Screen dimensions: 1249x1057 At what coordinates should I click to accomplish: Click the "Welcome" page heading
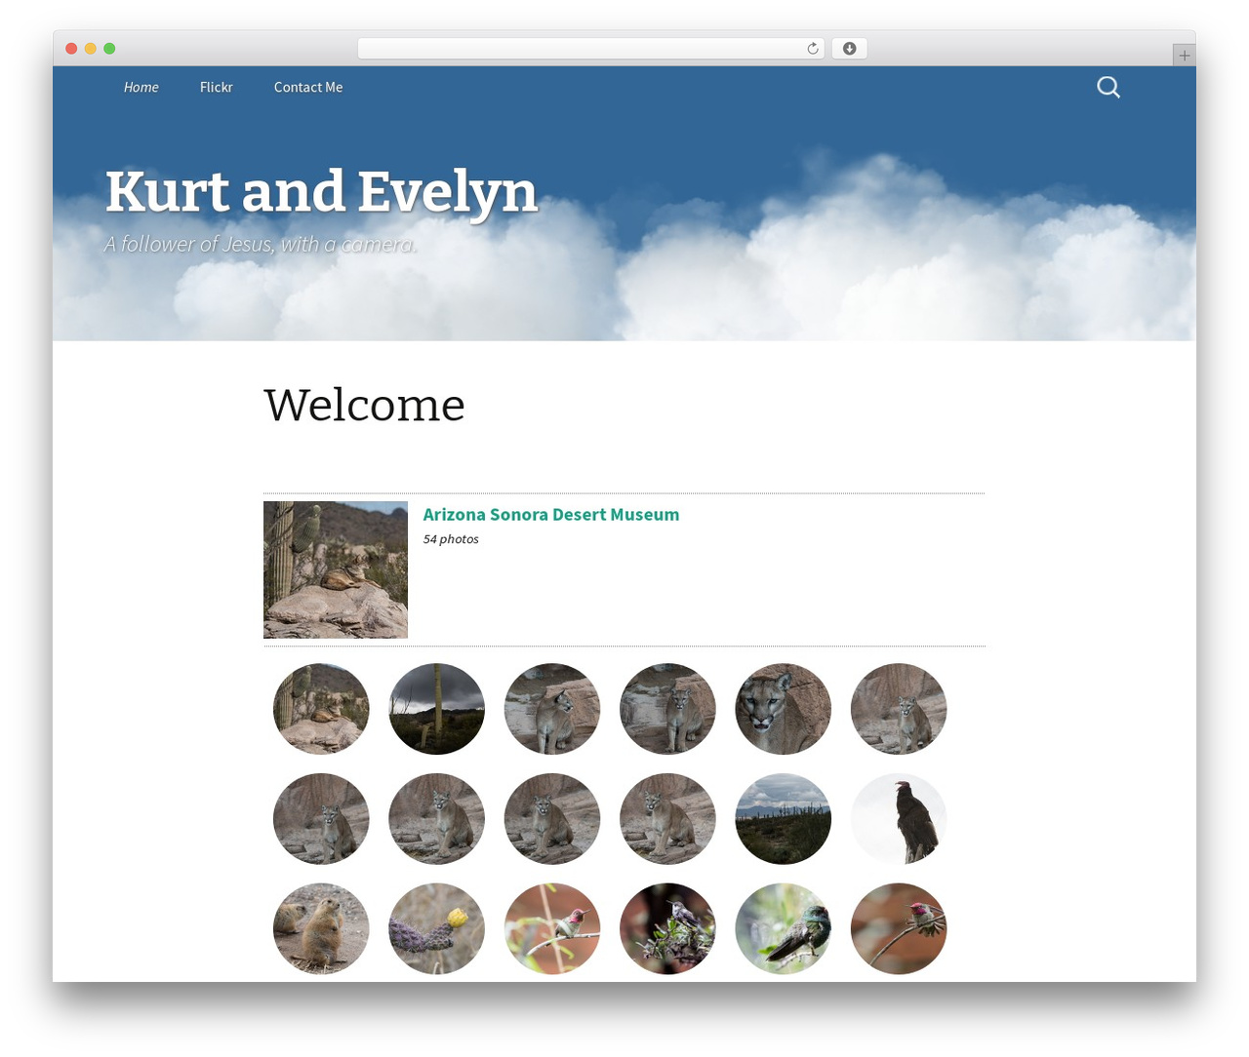[x=364, y=405]
